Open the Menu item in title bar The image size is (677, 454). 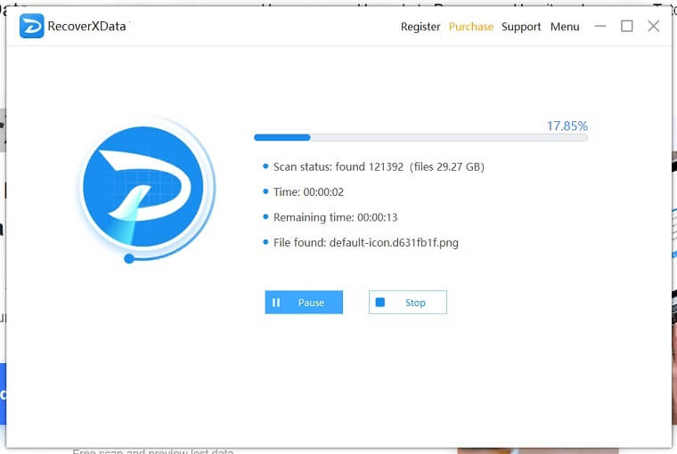click(x=564, y=27)
